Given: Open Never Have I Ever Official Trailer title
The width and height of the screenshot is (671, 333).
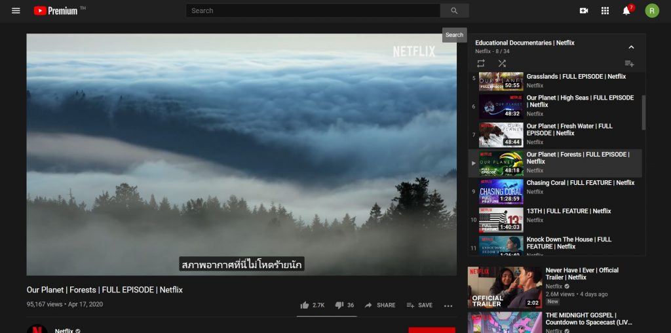Looking at the screenshot, I should pyautogui.click(x=582, y=273).
